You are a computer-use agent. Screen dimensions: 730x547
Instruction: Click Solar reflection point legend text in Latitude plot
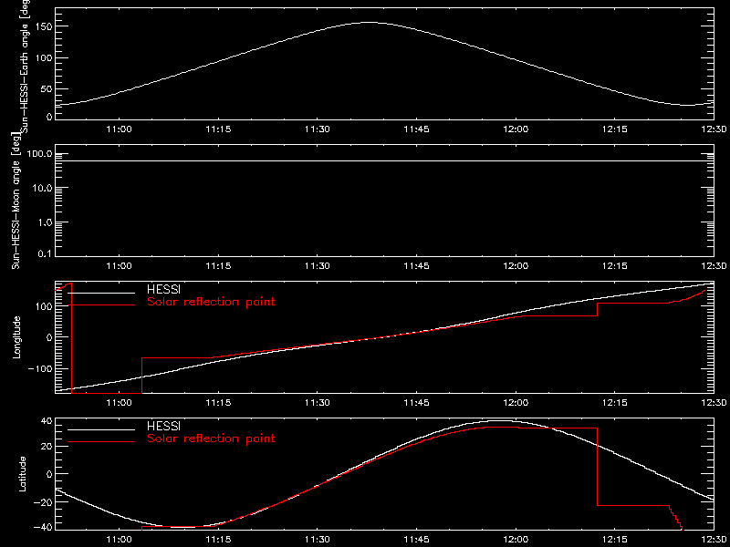click(x=211, y=439)
